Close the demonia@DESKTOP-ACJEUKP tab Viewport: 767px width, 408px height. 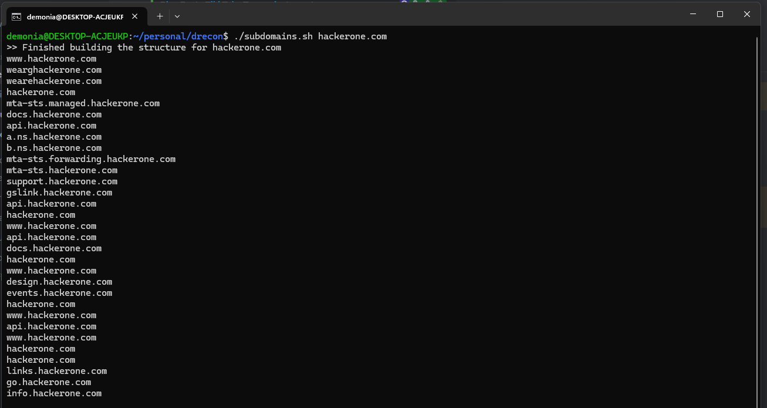[136, 16]
